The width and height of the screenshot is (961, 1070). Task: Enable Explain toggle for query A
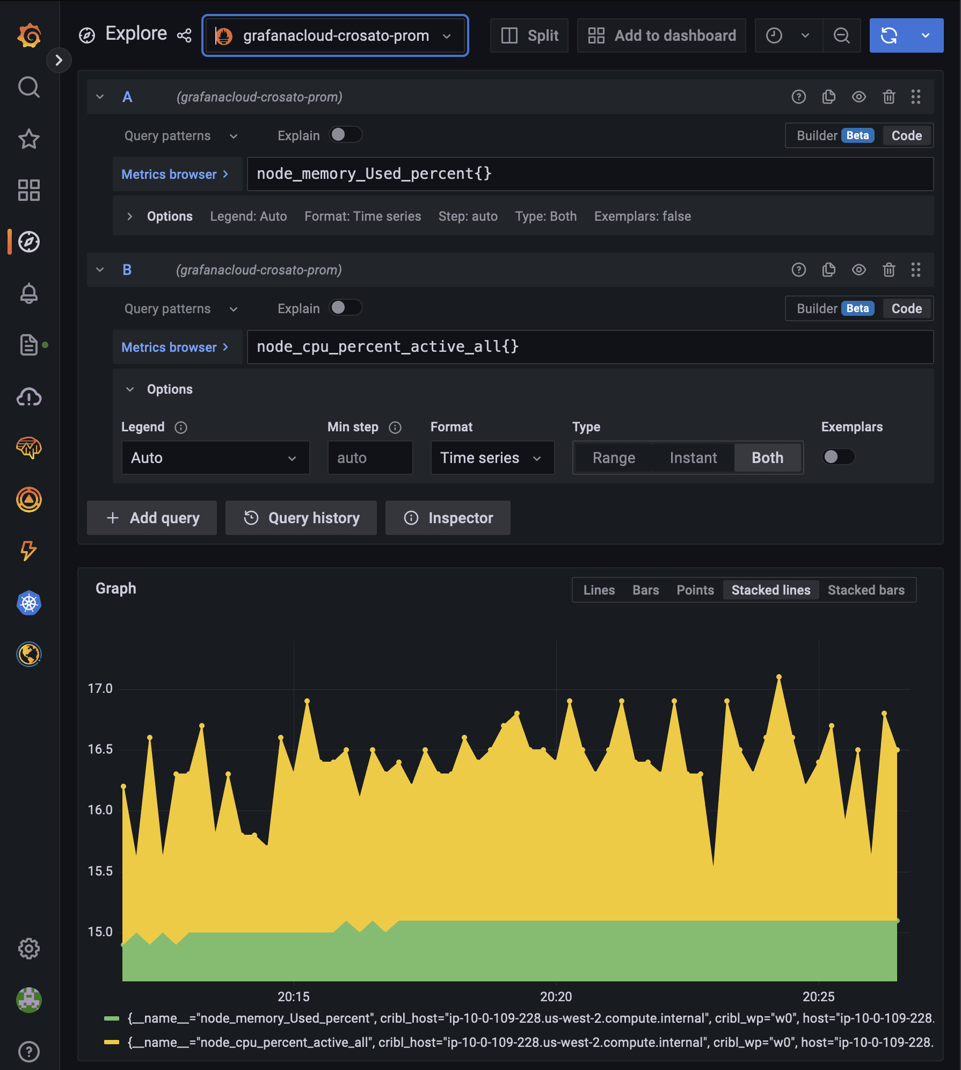[345, 135]
